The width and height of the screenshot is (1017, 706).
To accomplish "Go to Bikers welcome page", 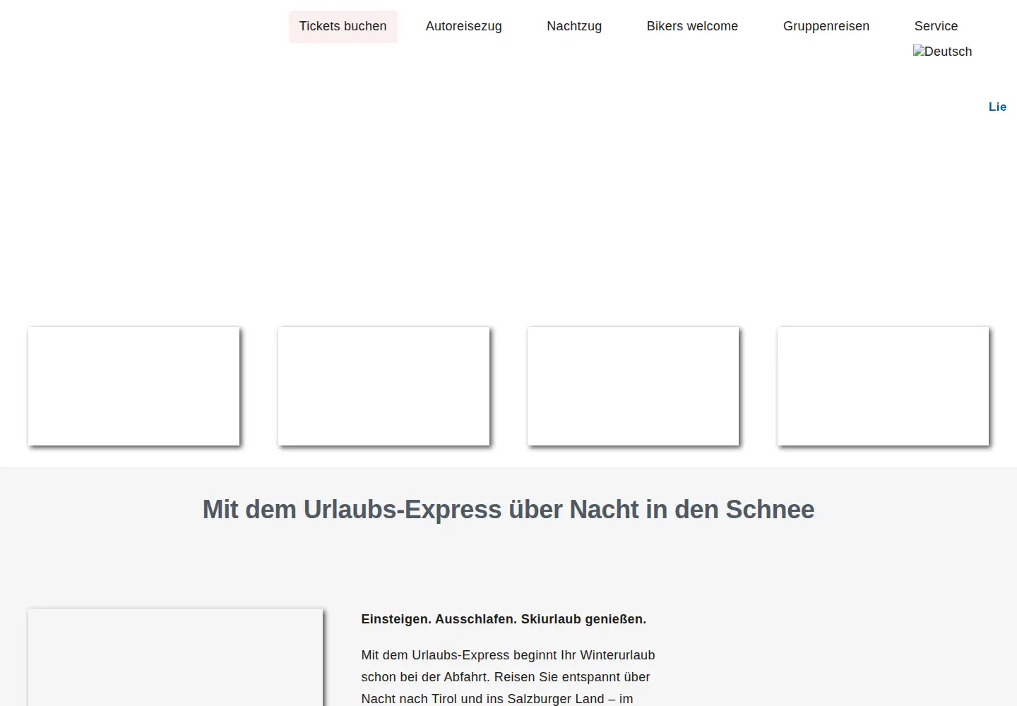I will (x=692, y=26).
